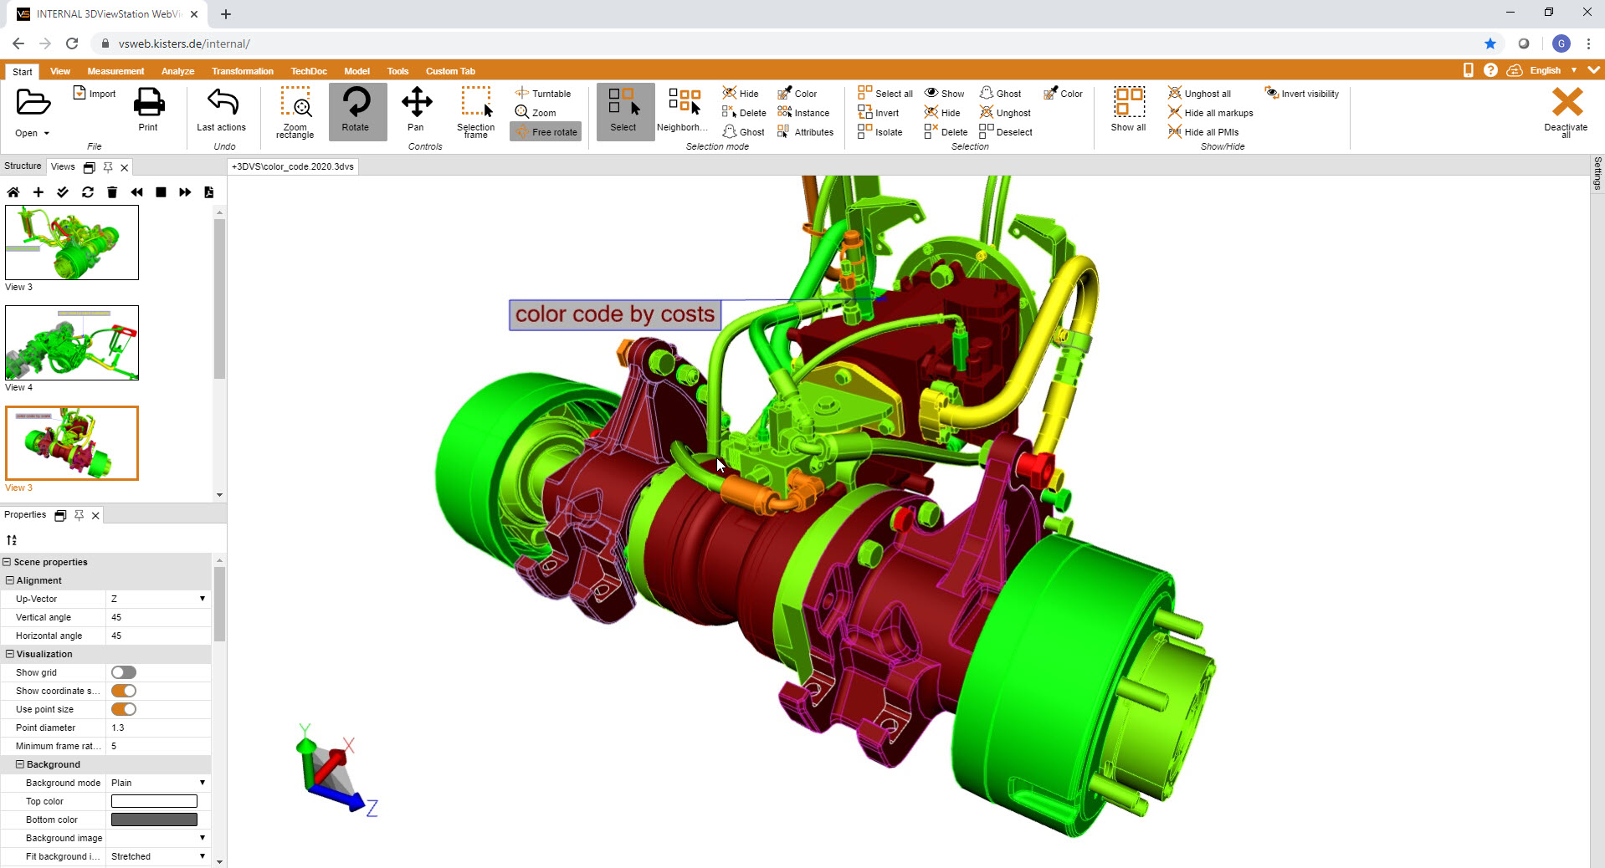Click the mobile device icon

click(x=1468, y=70)
